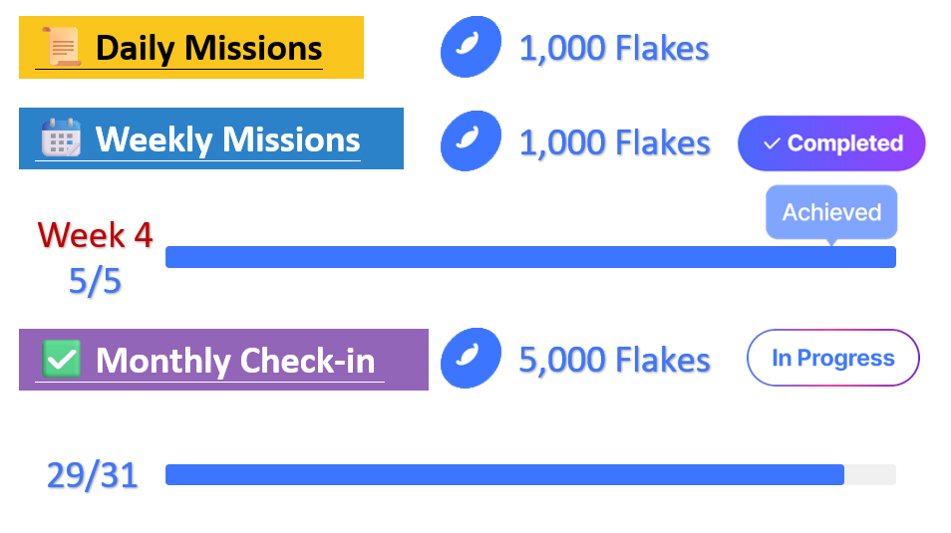Click the Week 4 progress bar
951x533 pixels.
pyautogui.click(x=530, y=257)
